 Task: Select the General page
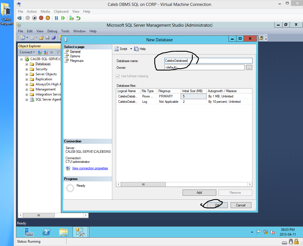point(75,52)
